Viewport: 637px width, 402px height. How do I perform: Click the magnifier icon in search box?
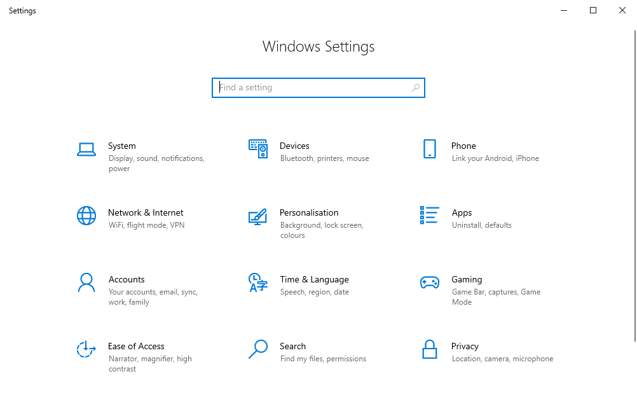pyautogui.click(x=416, y=88)
